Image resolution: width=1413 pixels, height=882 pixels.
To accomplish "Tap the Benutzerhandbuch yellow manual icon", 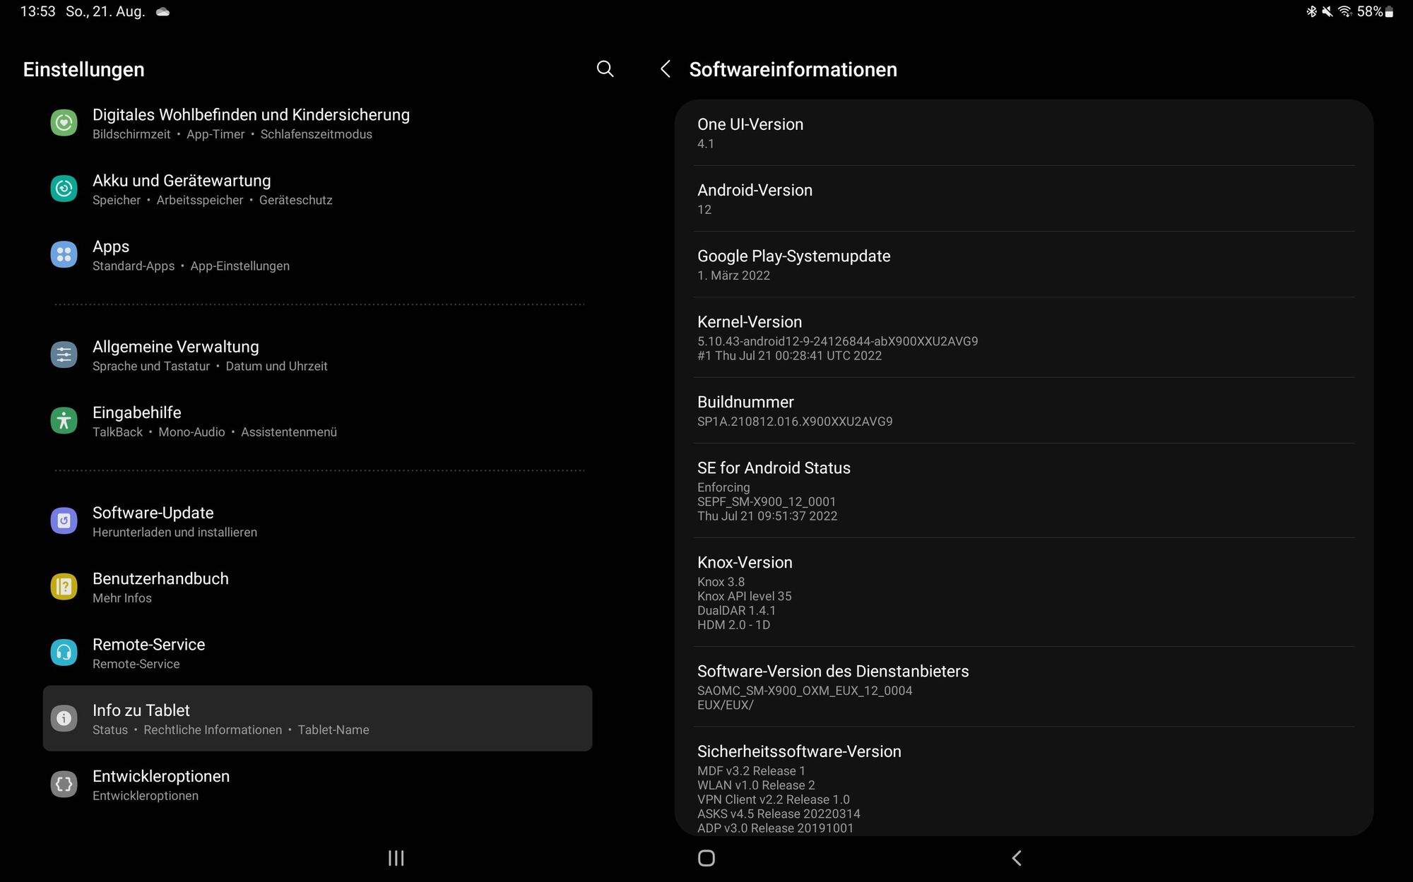I will (x=64, y=587).
